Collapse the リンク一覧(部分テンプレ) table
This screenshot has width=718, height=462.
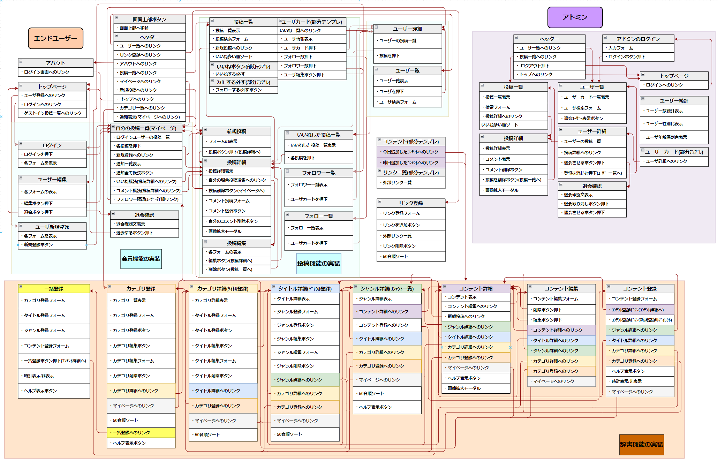[380, 171]
